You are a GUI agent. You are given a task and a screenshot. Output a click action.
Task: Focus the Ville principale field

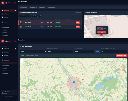(x=84, y=52)
